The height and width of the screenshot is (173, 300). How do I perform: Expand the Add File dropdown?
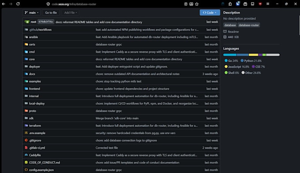[71, 13]
